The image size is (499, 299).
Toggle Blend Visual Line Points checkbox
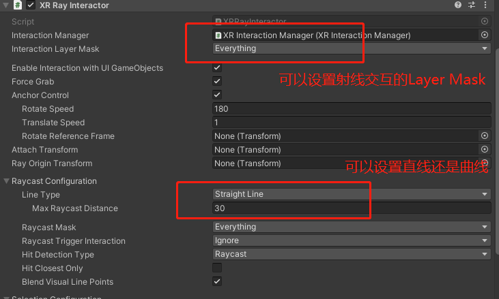pyautogui.click(x=217, y=281)
